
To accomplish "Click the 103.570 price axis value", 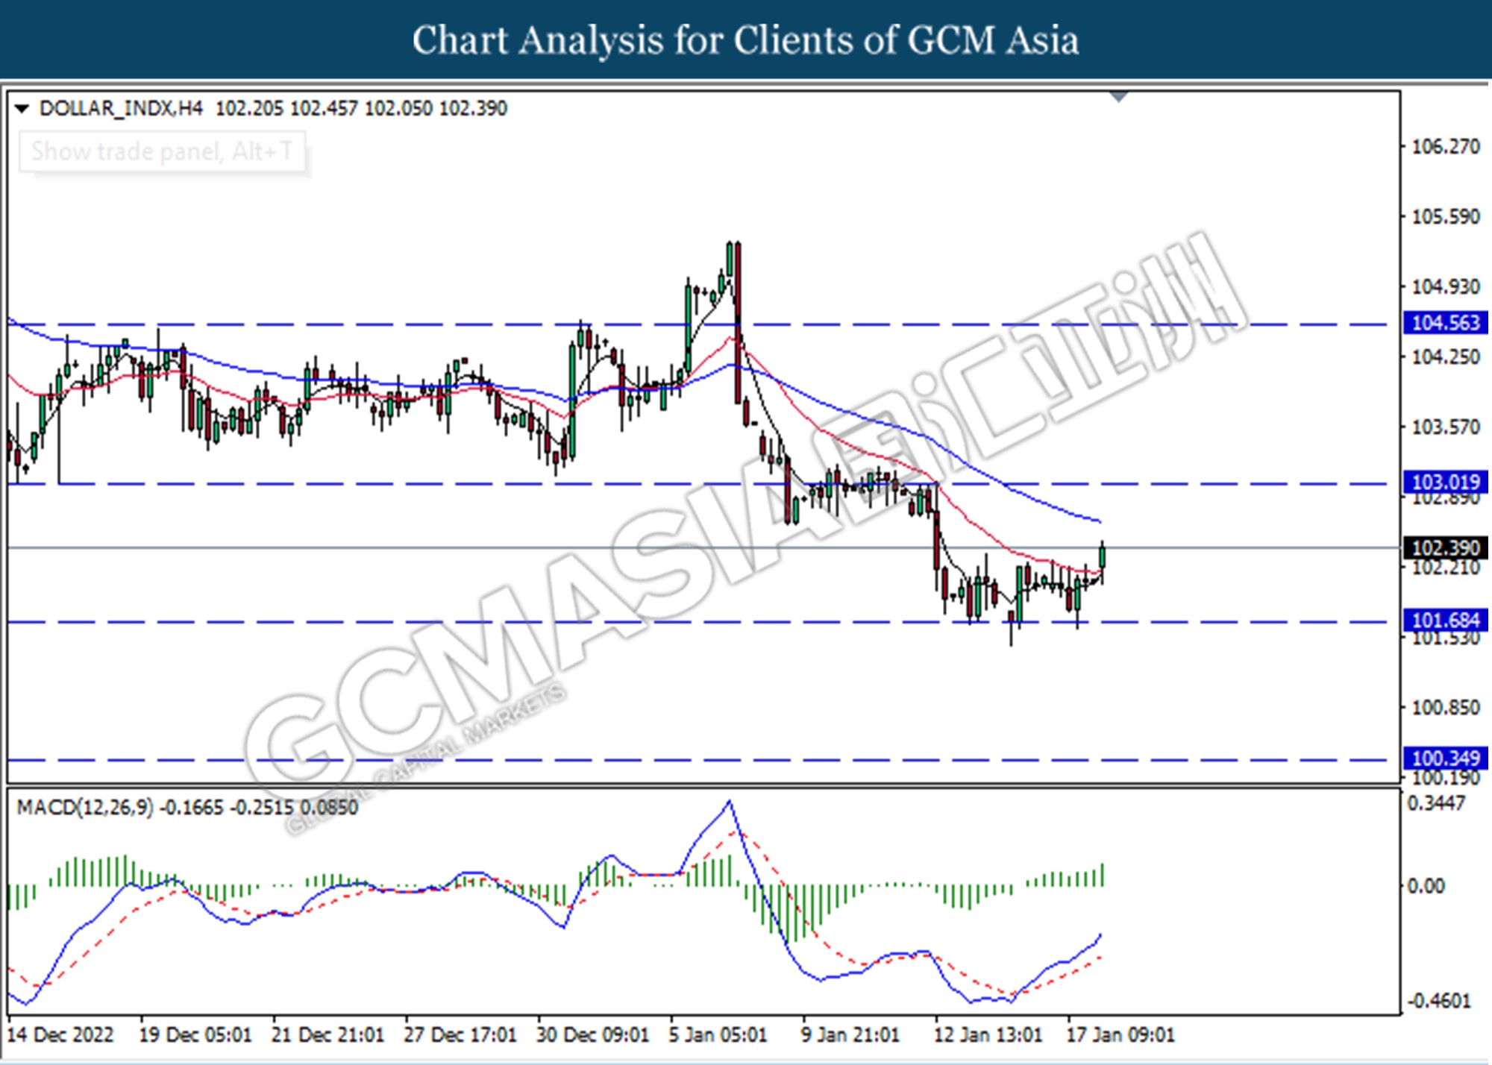I will [x=1445, y=427].
